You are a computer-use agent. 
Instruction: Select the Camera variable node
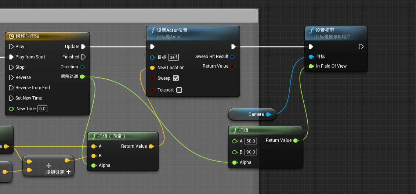[252, 114]
